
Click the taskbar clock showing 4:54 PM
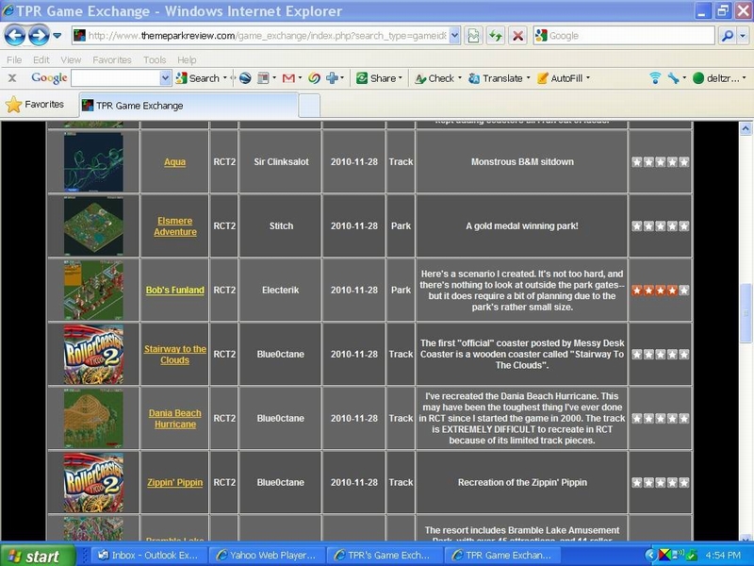[722, 556]
